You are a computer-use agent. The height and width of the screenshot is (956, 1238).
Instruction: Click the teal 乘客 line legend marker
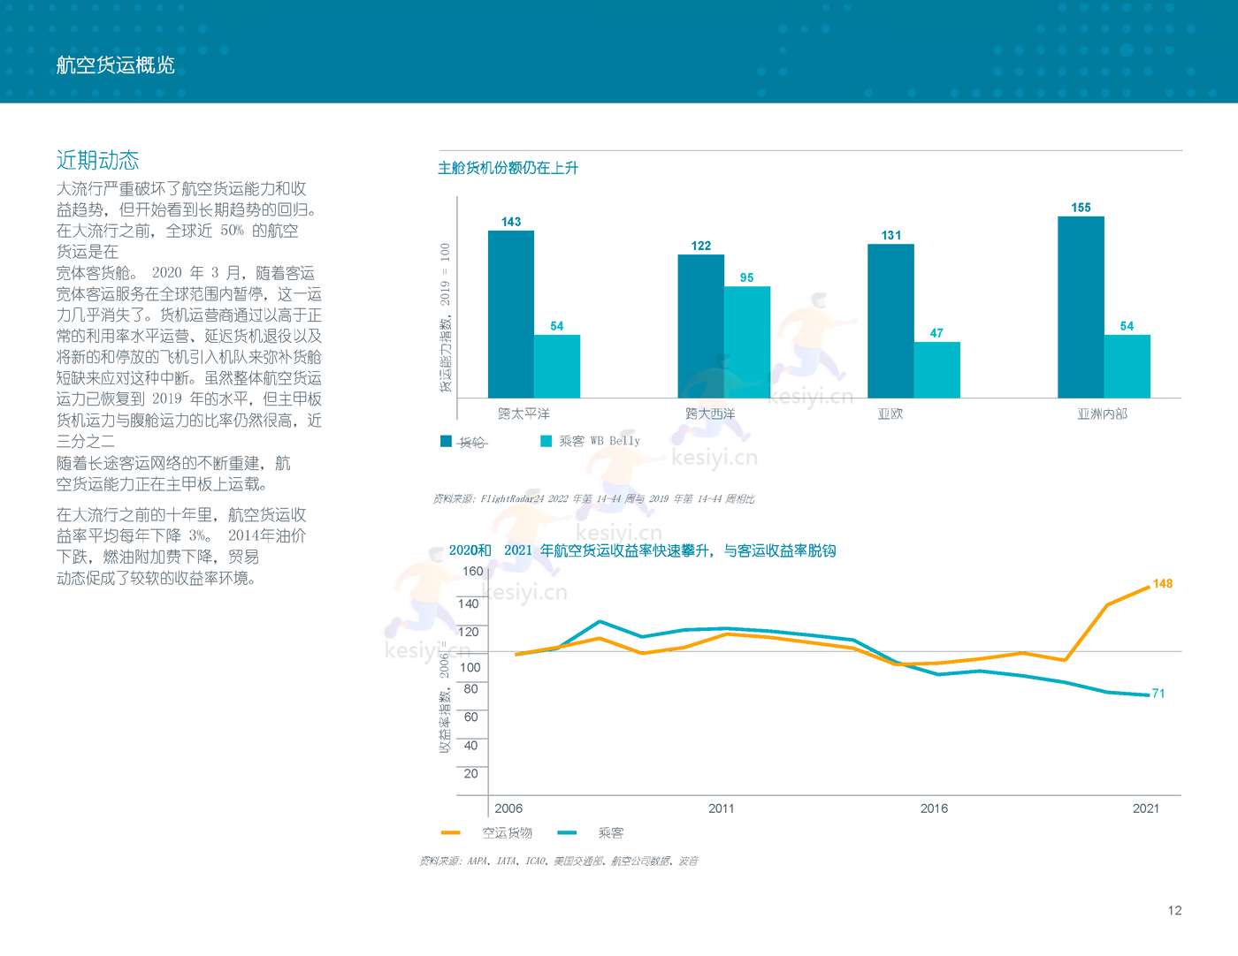pos(567,832)
